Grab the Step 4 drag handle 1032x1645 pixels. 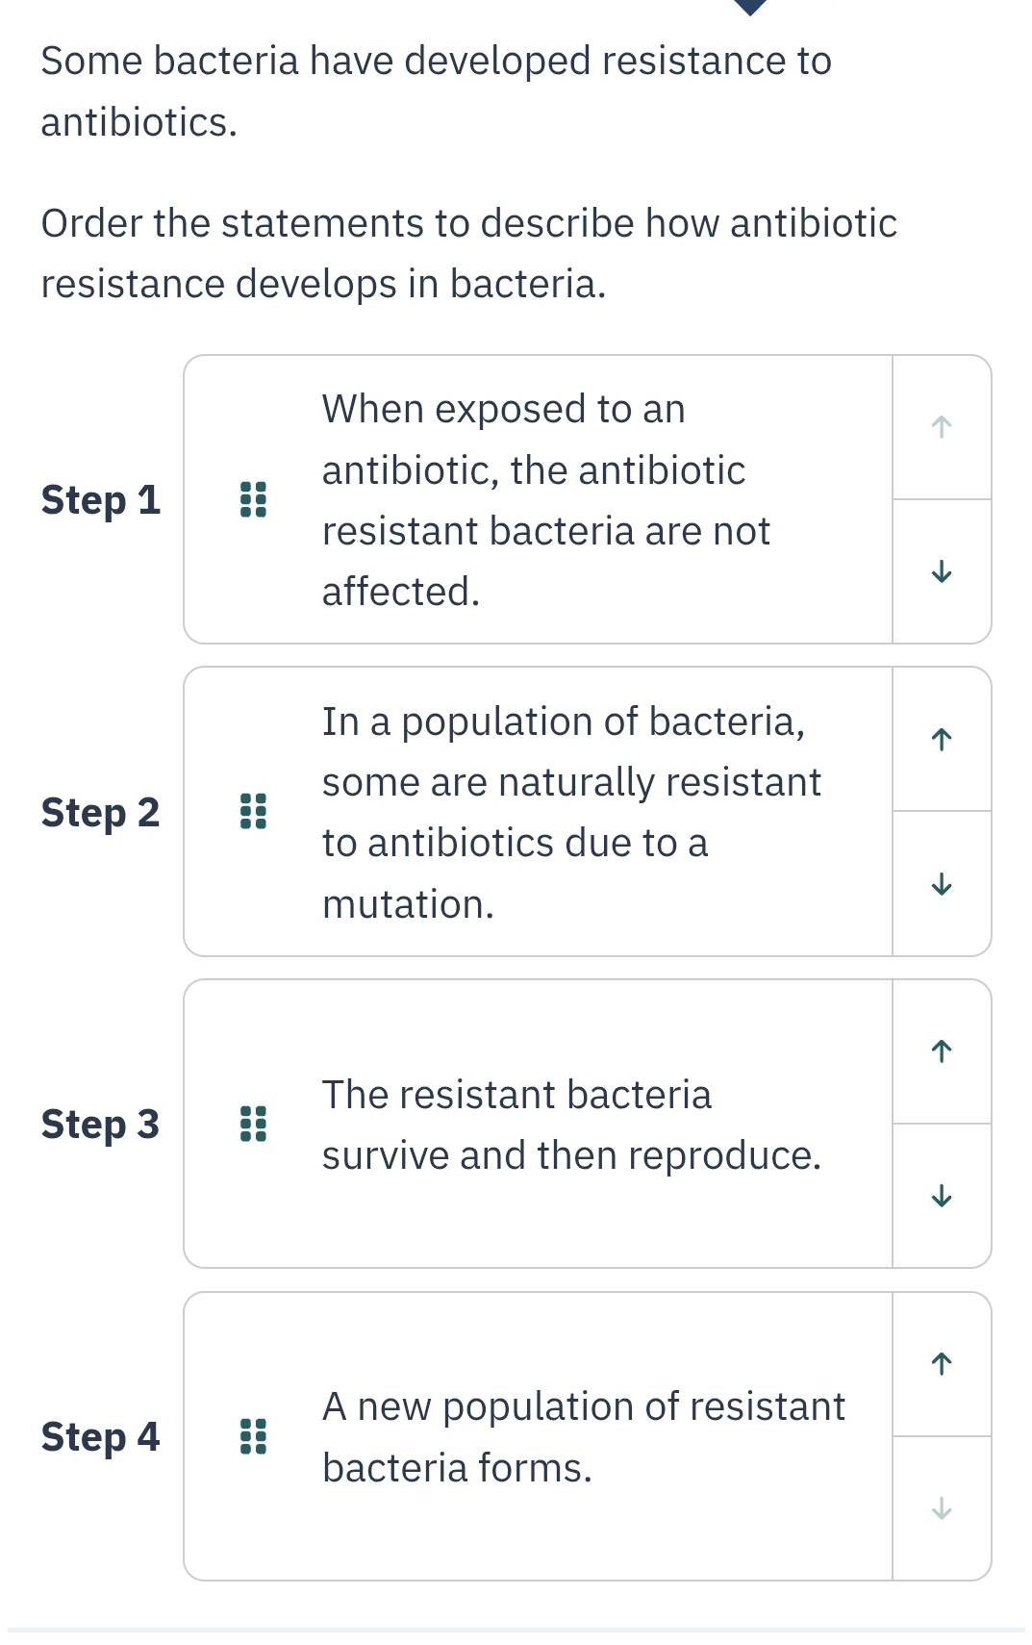253,1436
